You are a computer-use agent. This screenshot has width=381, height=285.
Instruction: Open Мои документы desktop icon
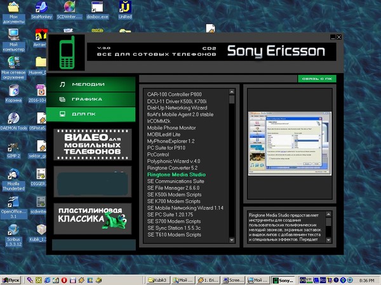click(13, 13)
